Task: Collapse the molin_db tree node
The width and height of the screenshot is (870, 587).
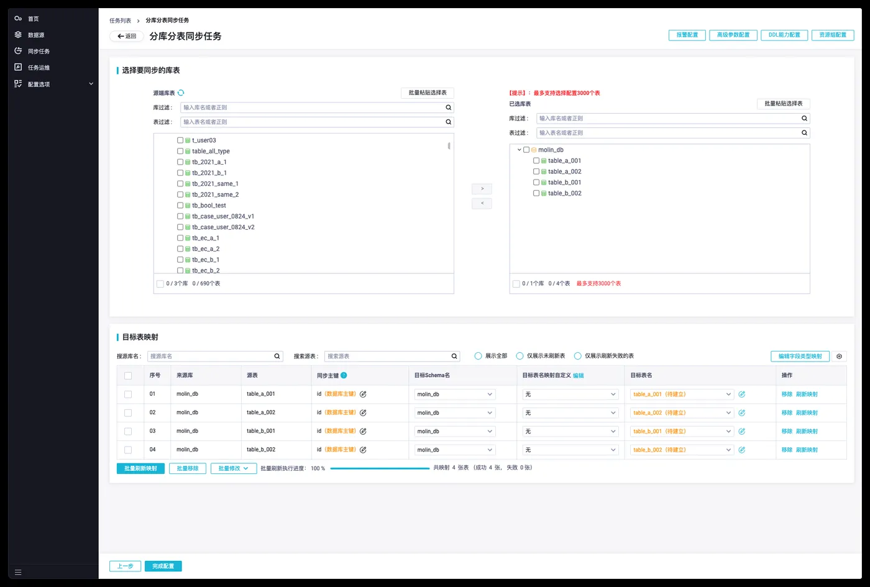Action: (520, 150)
